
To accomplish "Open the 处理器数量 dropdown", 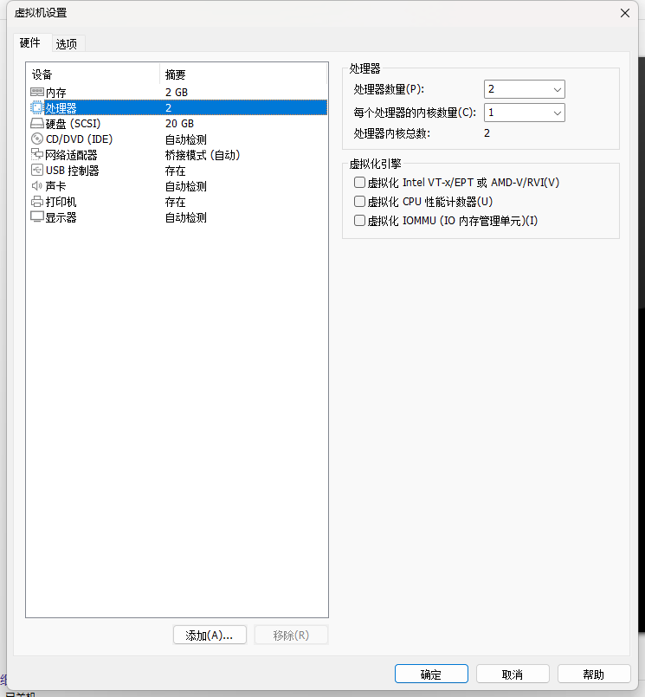I will 525,89.
